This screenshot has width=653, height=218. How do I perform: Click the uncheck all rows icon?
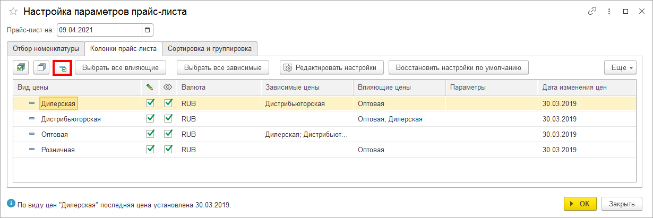pos(41,67)
